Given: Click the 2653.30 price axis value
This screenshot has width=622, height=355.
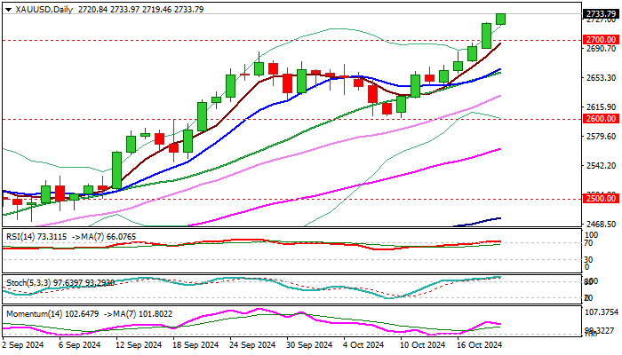Looking at the screenshot, I should [x=601, y=78].
